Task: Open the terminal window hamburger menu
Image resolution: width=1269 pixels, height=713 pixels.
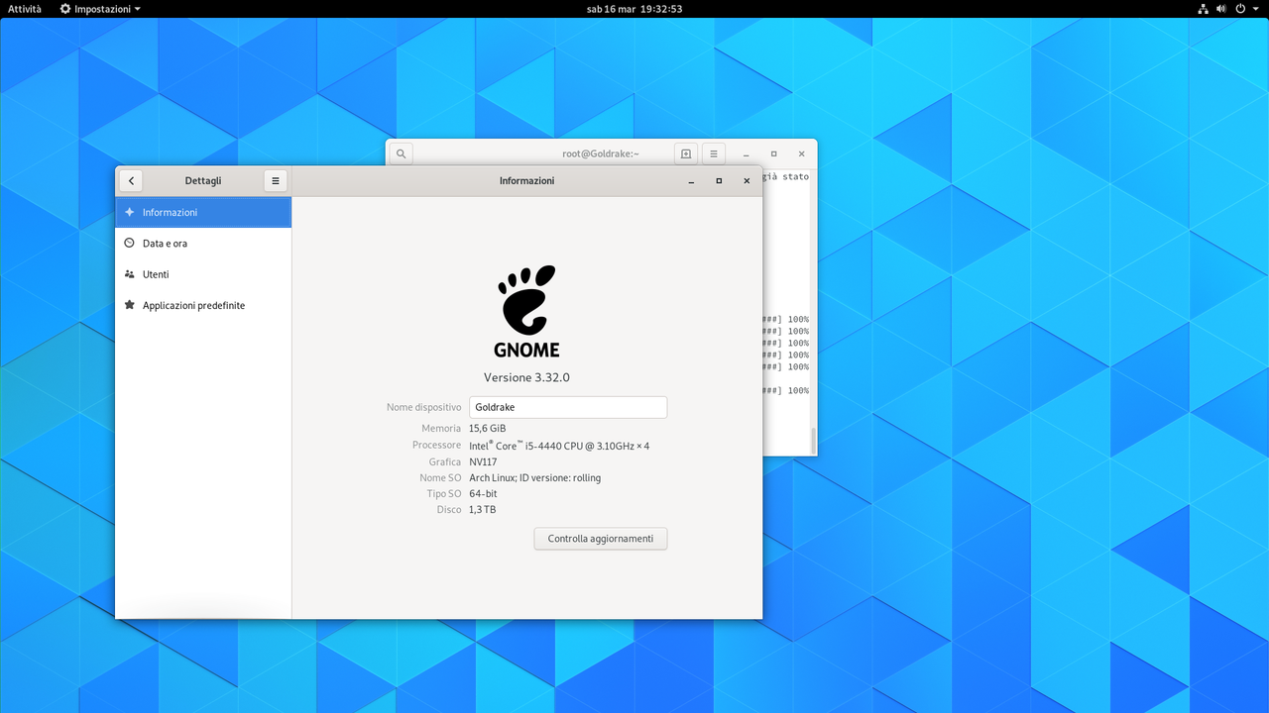Action: (714, 153)
